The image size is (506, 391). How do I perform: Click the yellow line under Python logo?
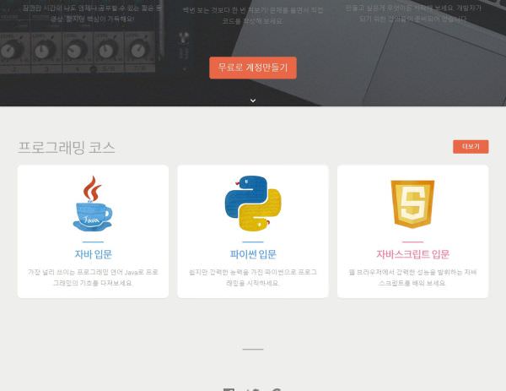point(253,242)
